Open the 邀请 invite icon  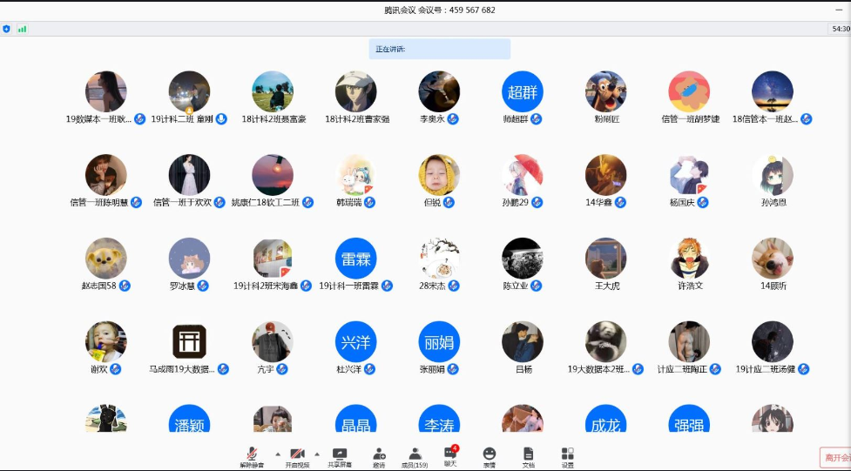tap(379, 457)
